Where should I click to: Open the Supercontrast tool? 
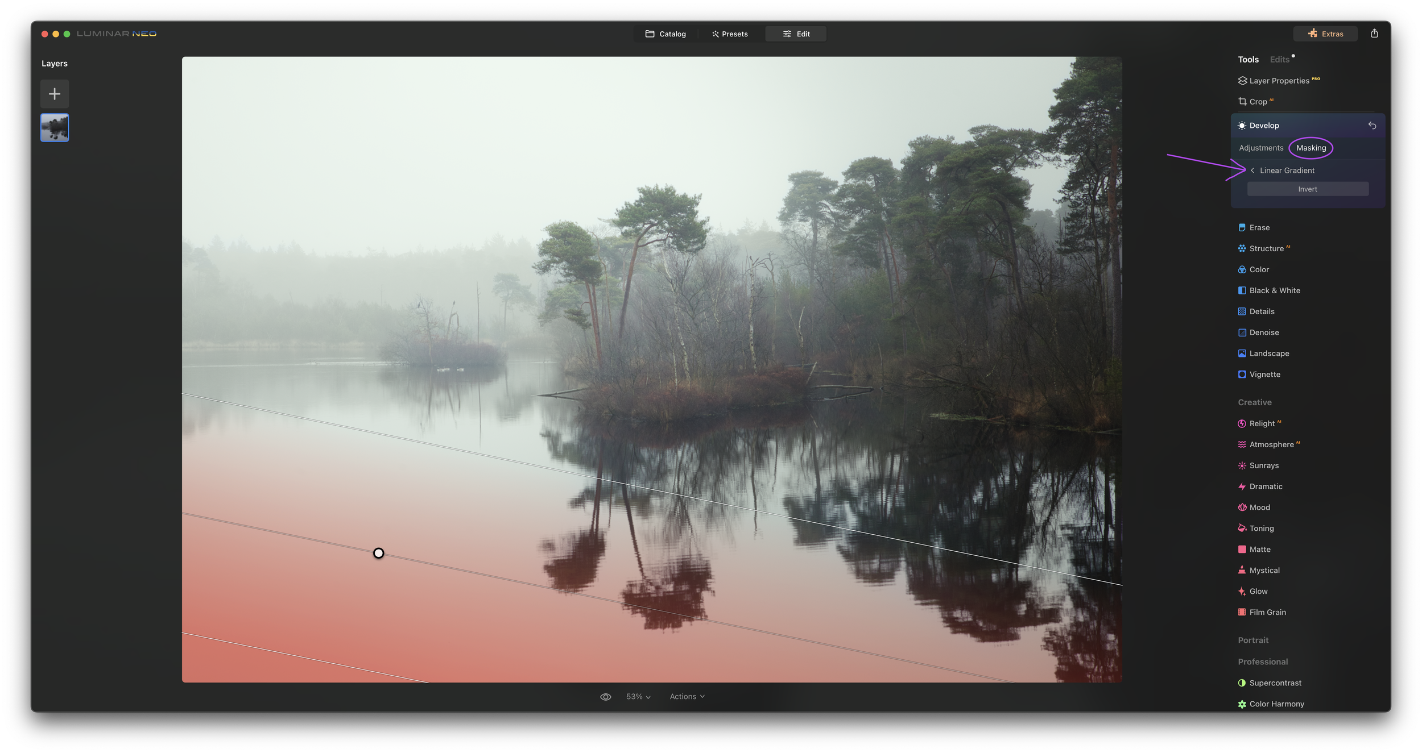tap(1275, 683)
